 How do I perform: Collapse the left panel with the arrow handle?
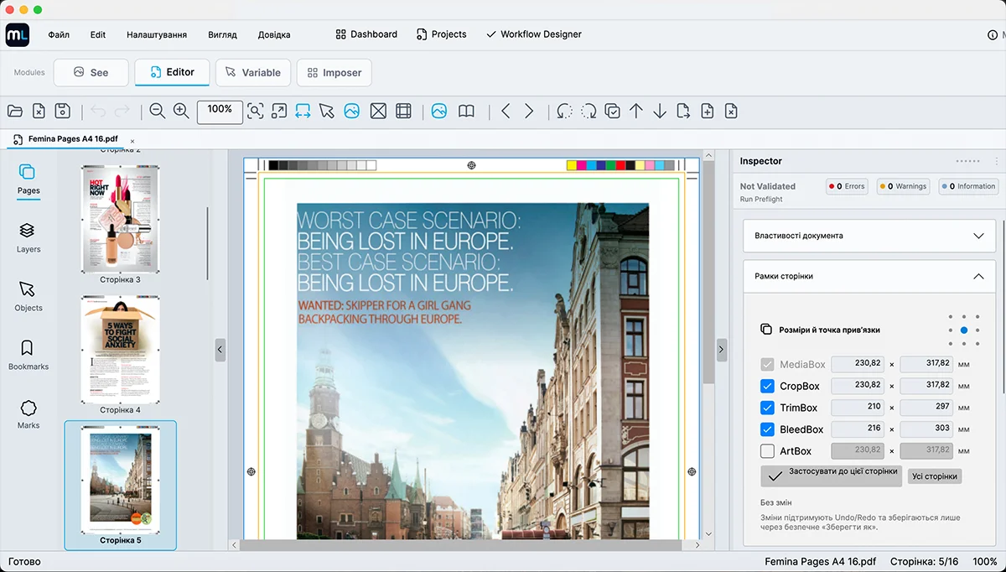[x=220, y=350]
